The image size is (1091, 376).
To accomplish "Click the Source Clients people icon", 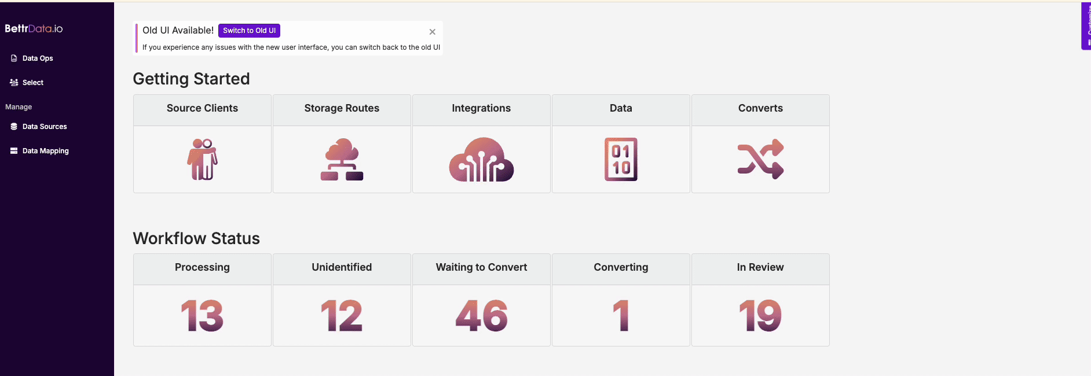I will click(202, 159).
